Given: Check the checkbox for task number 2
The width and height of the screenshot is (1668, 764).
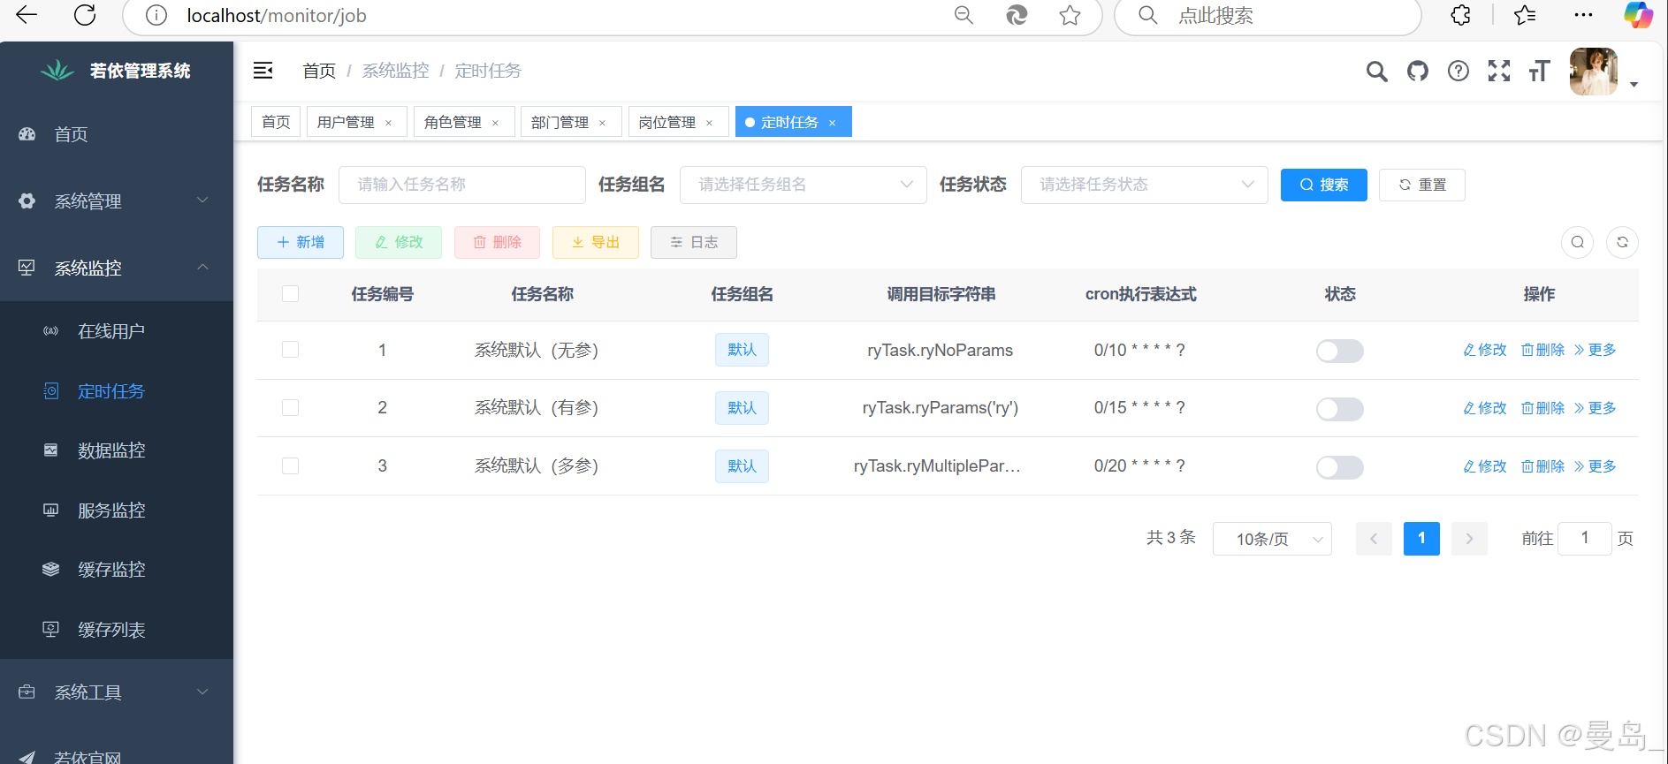Looking at the screenshot, I should pos(290,408).
